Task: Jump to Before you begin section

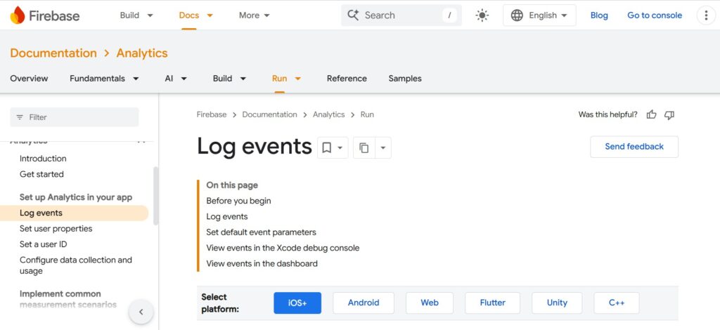Action: (238, 201)
